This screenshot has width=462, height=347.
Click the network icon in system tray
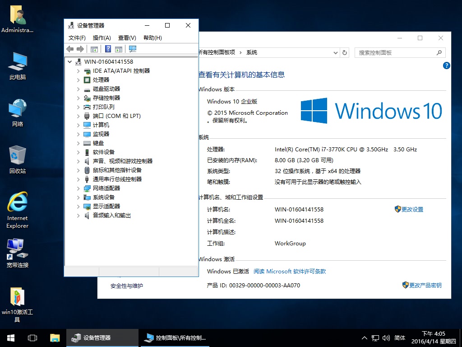pyautogui.click(x=375, y=338)
